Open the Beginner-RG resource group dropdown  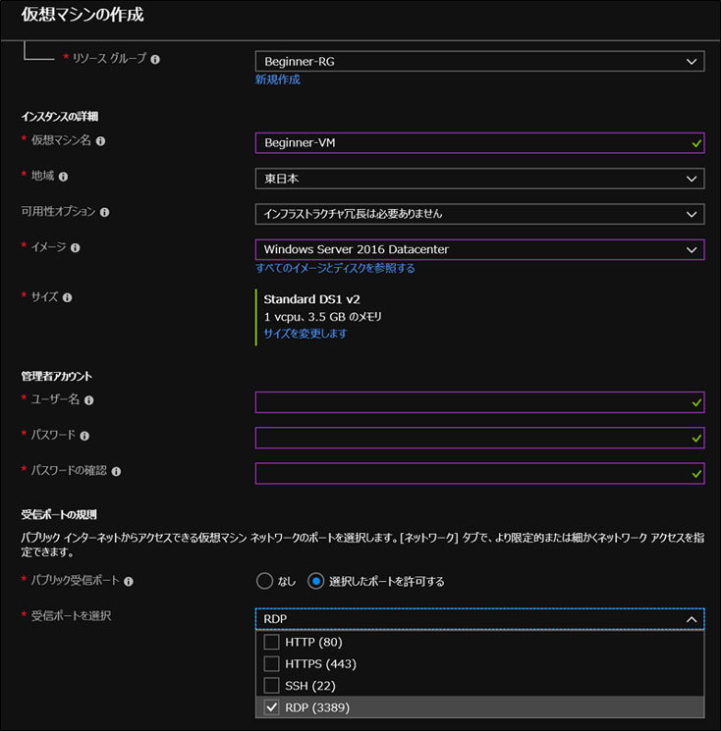click(479, 61)
